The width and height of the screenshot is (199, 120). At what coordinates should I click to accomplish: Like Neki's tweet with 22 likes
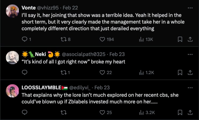click(x=102, y=72)
